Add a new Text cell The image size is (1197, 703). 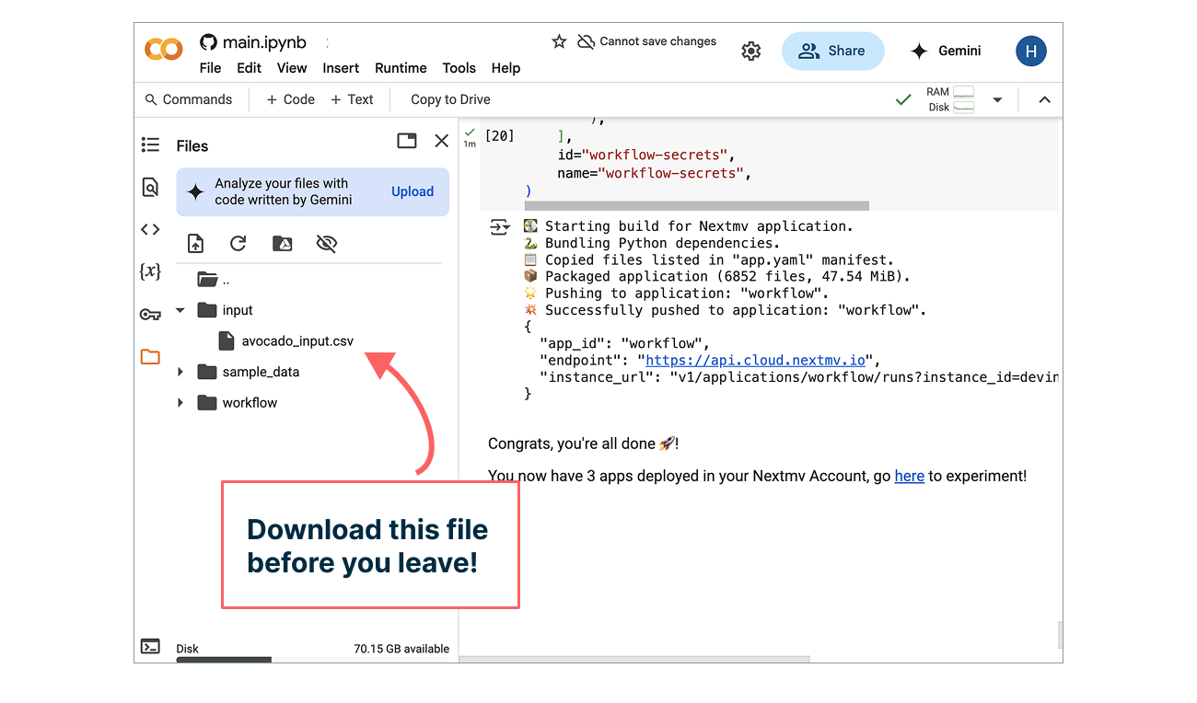[x=352, y=99]
